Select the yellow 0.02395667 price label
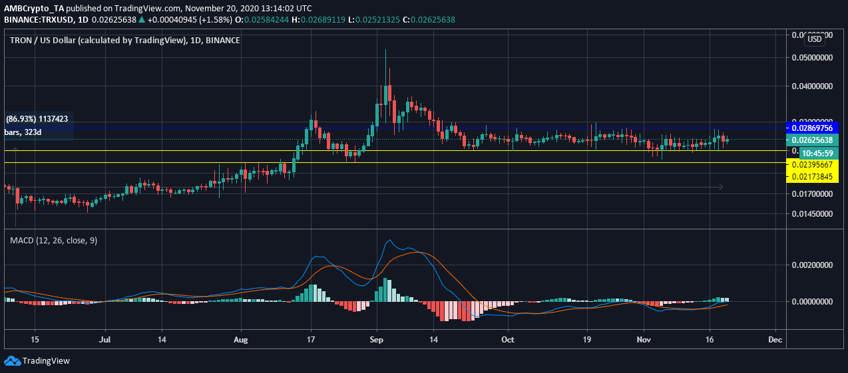Image resolution: width=848 pixels, height=373 pixels. (x=809, y=164)
